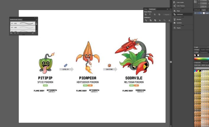Switch to the Paragraph tab
This screenshot has height=127, width=209.
[x=205, y=63]
